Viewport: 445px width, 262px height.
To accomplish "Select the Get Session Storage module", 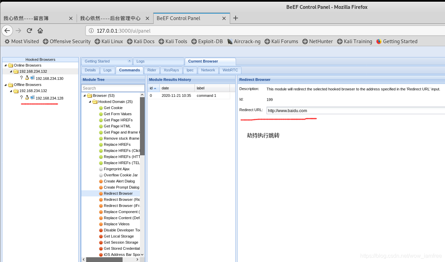I will click(x=121, y=242).
